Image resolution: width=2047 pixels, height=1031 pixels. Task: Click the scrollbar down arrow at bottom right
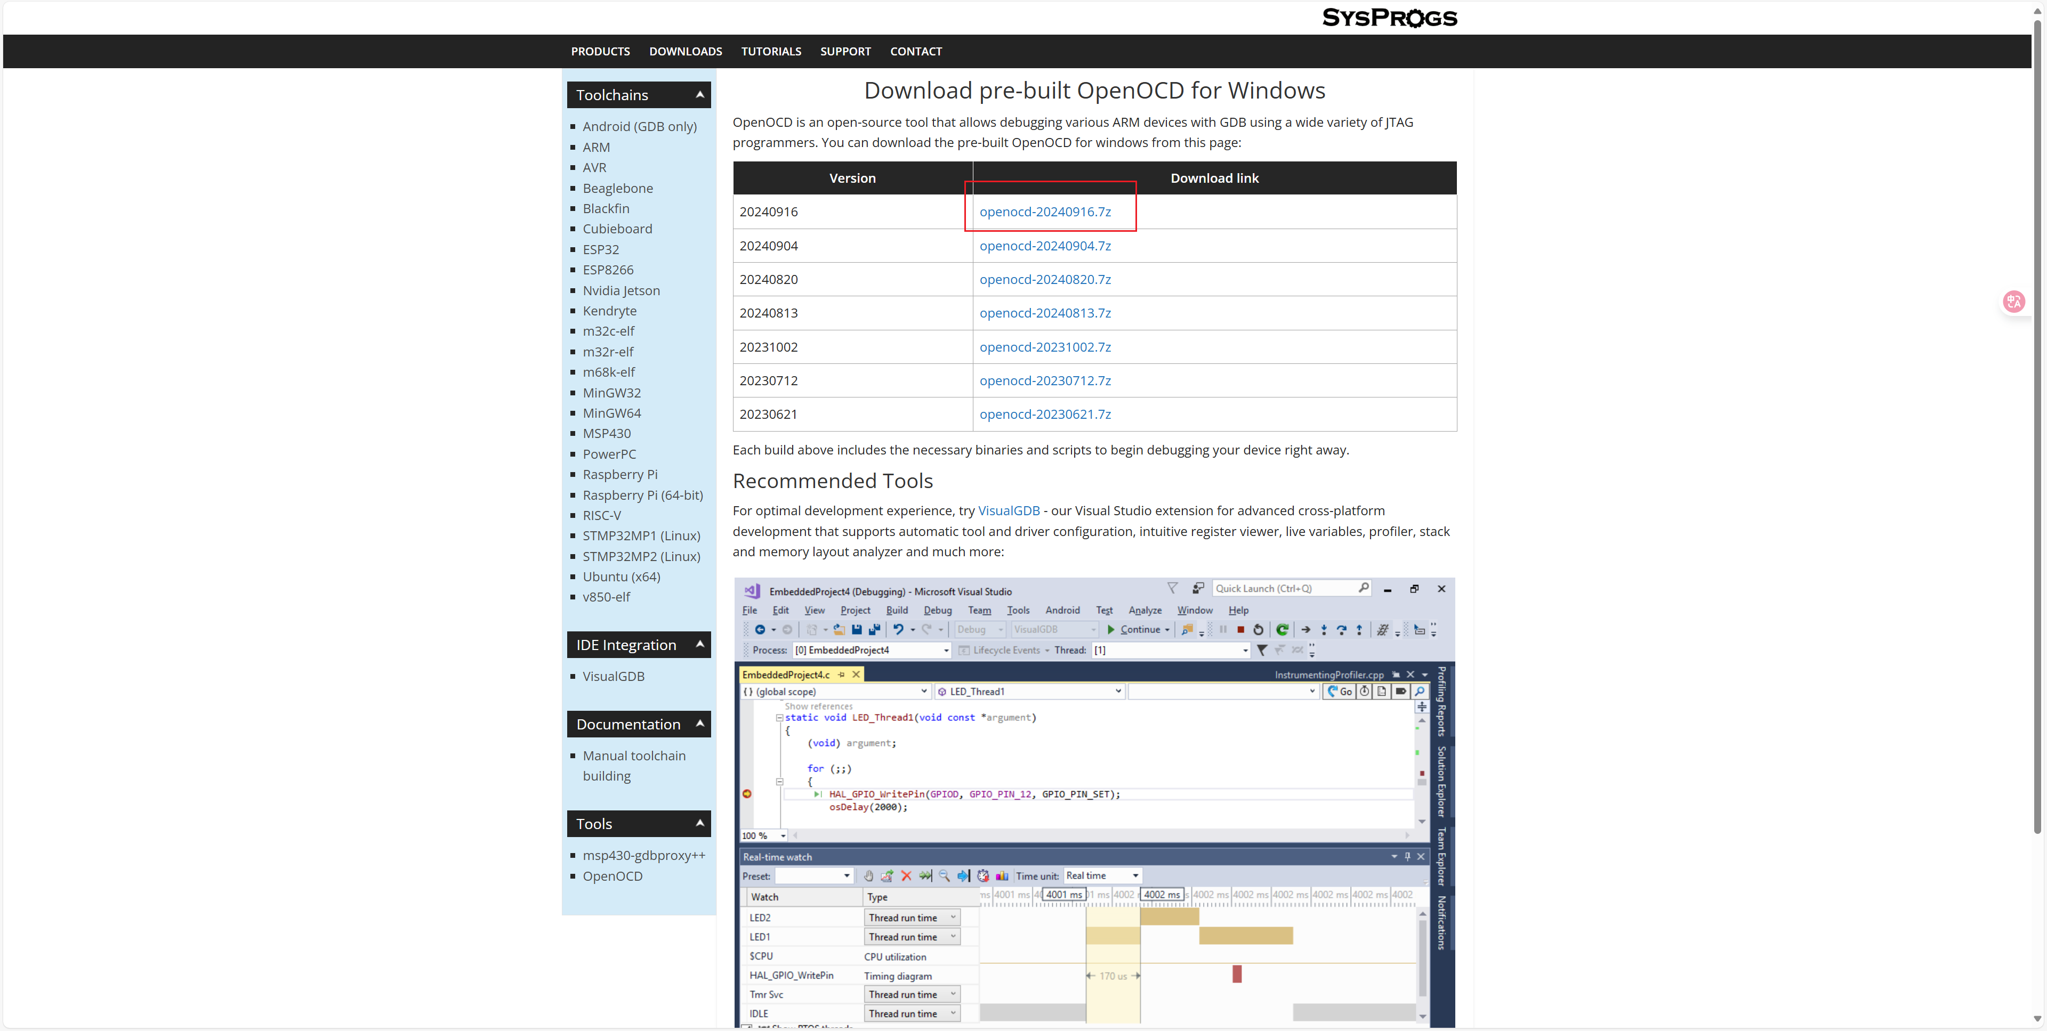2037,1019
